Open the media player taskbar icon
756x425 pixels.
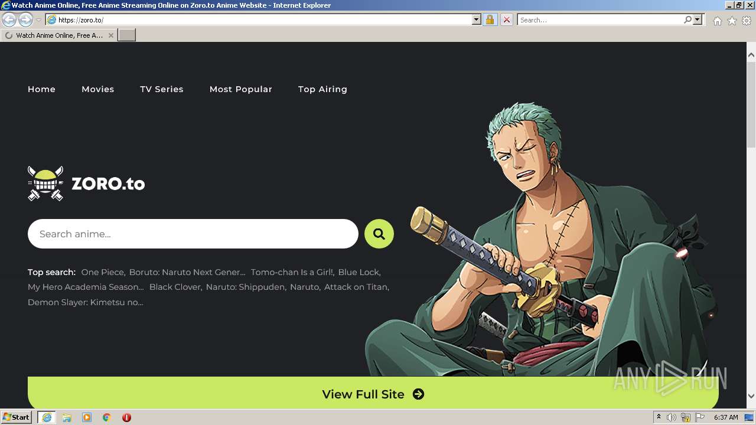(x=87, y=417)
